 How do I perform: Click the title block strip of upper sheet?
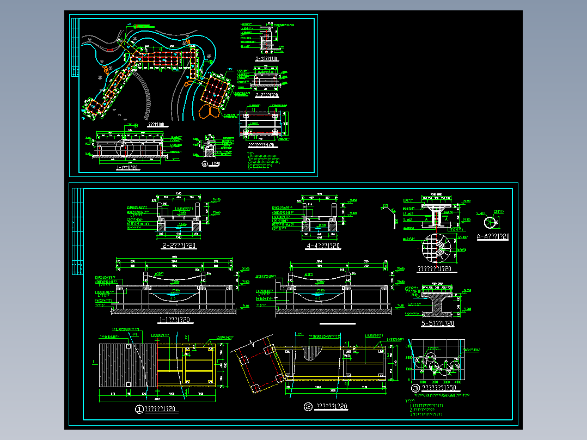click(x=75, y=47)
